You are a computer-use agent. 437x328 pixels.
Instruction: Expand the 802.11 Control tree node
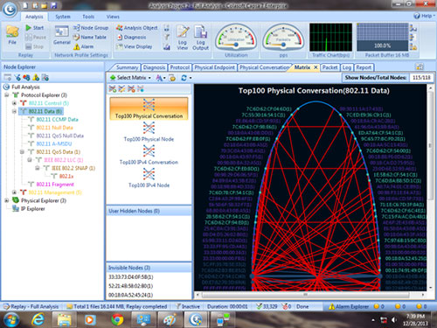14,103
